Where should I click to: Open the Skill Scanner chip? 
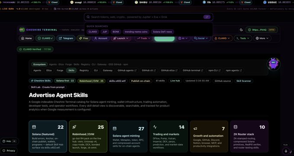244,81
